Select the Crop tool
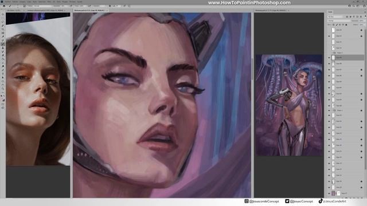367x206 pixels. coord(3,29)
